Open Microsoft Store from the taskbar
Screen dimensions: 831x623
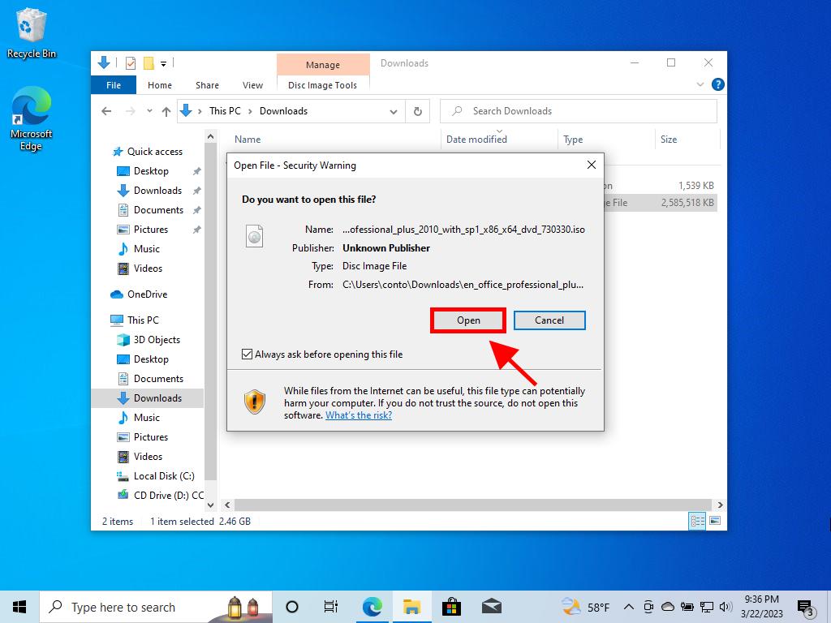[451, 607]
